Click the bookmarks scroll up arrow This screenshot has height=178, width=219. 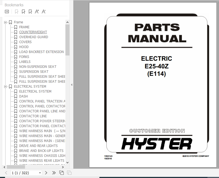68,22
